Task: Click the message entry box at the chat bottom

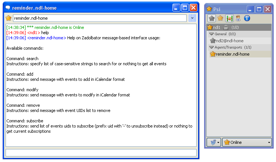Action: [101, 153]
